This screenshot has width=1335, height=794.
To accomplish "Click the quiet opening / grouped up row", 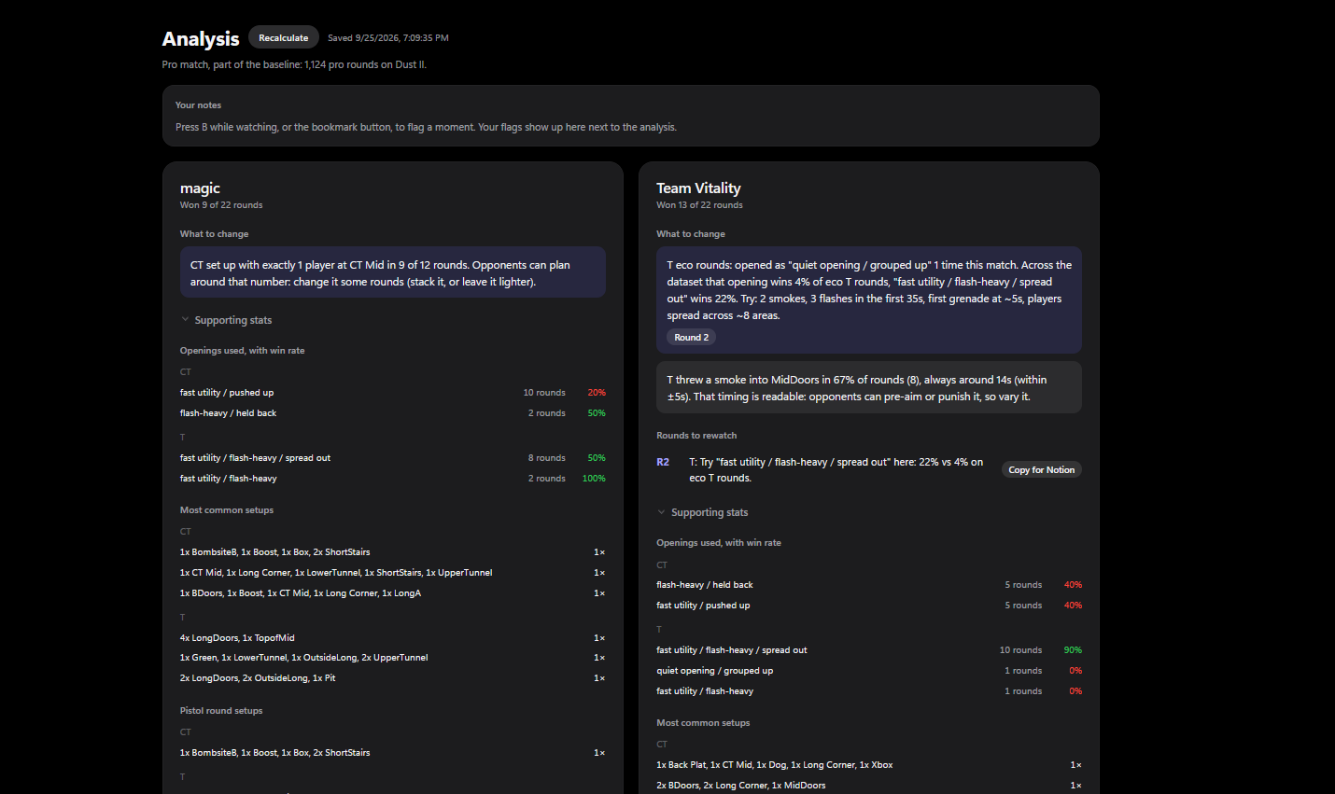I will (869, 671).
